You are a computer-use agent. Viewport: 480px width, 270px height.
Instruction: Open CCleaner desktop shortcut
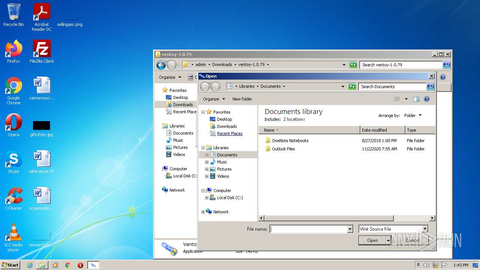[13, 199]
